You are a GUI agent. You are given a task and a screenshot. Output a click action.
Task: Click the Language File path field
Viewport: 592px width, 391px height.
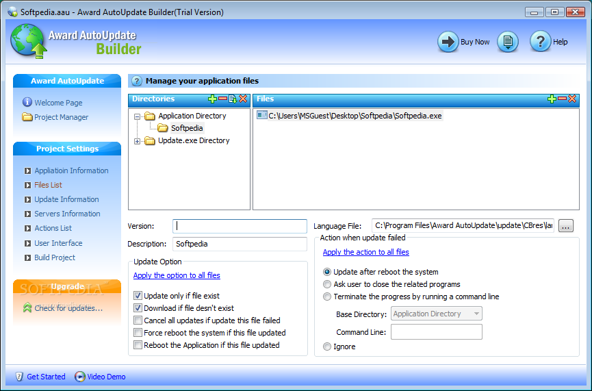[x=463, y=225]
